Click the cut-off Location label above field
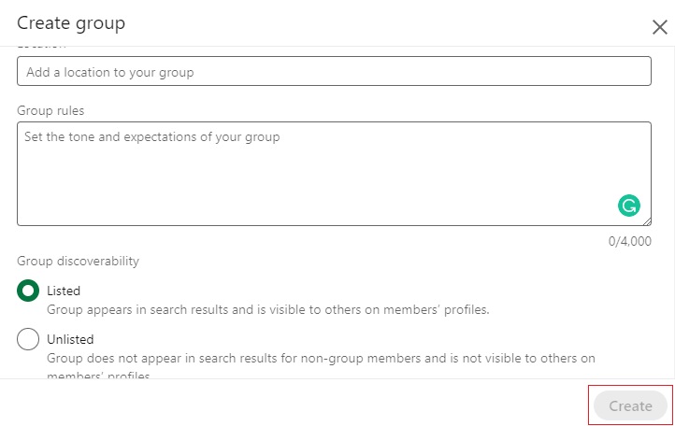This screenshot has height=426, width=675. coord(42,45)
